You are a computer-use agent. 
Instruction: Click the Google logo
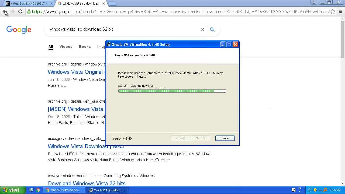click(x=19, y=30)
